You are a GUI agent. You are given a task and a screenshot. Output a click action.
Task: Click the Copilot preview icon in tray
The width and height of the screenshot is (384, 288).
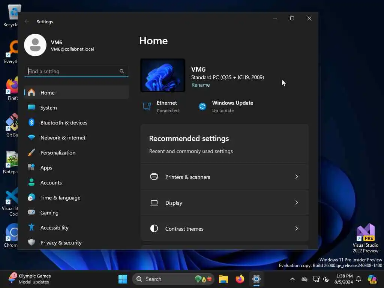click(372, 279)
